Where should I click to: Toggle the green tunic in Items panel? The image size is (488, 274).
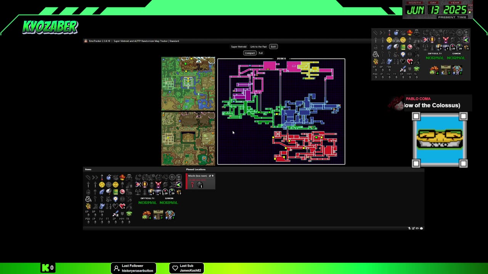tap(129, 213)
